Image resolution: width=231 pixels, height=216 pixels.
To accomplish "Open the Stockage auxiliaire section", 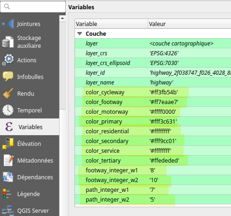I will point(29,42).
